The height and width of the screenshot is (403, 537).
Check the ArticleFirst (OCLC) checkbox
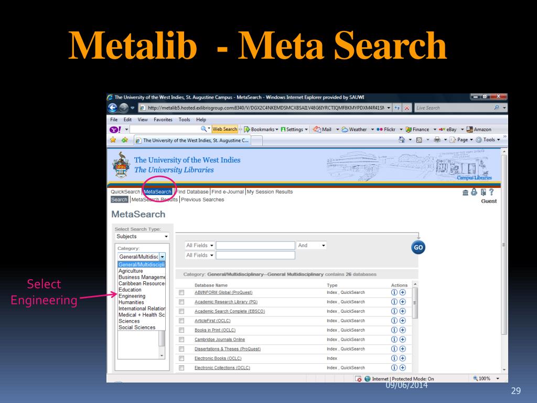[181, 321]
